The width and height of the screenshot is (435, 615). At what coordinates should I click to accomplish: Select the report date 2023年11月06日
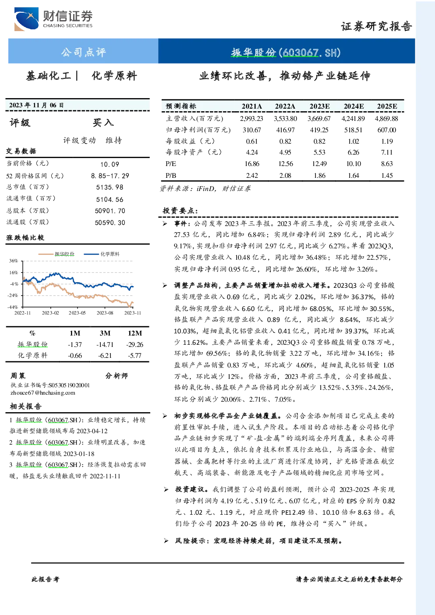coord(36,105)
